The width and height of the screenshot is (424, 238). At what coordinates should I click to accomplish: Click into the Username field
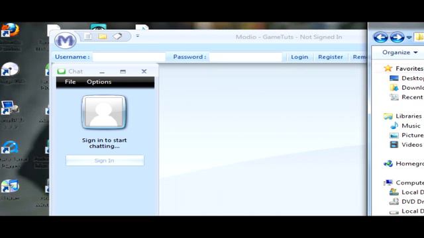tap(129, 57)
